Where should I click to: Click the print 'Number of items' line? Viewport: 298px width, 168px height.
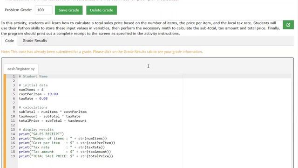point(63,139)
